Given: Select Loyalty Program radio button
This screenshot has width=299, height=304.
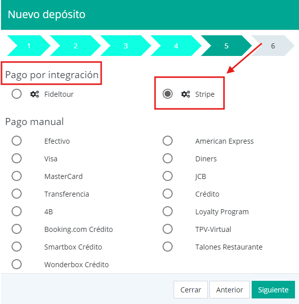Looking at the screenshot, I should point(168,211).
